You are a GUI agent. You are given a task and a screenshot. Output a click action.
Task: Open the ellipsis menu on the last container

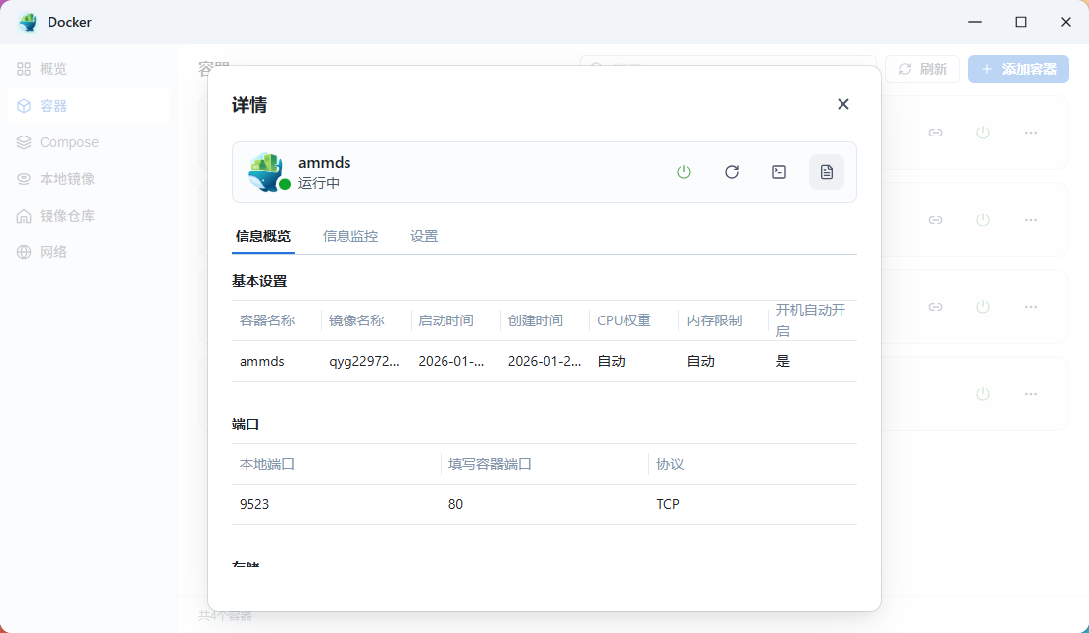pyautogui.click(x=1031, y=393)
